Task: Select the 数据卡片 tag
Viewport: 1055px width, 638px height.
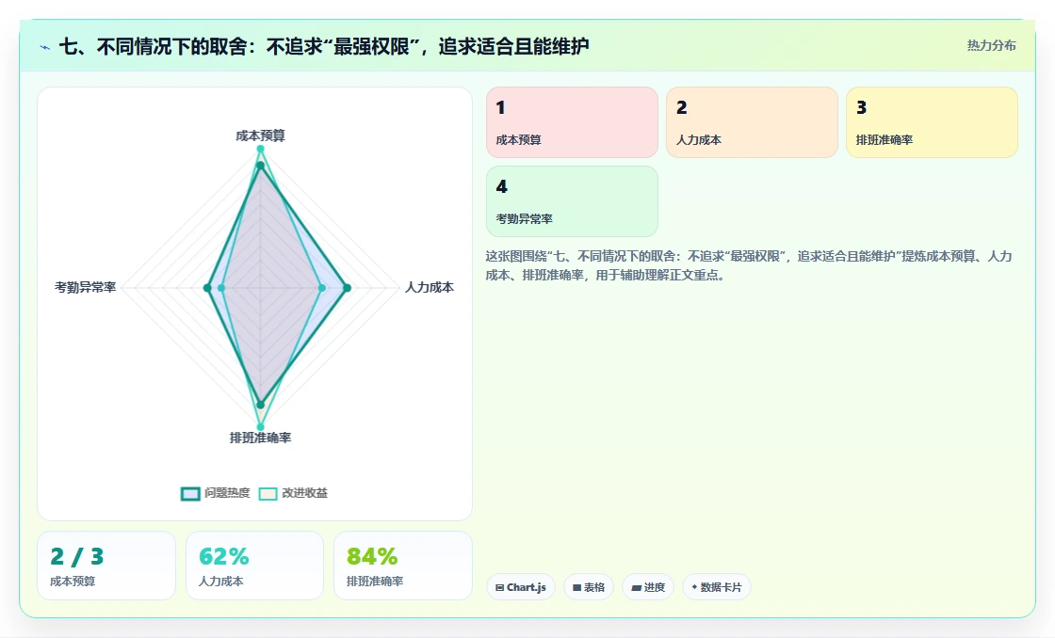Action: (x=717, y=587)
